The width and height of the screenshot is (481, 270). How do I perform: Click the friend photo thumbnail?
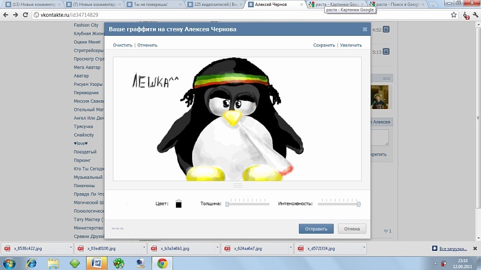coord(380,97)
